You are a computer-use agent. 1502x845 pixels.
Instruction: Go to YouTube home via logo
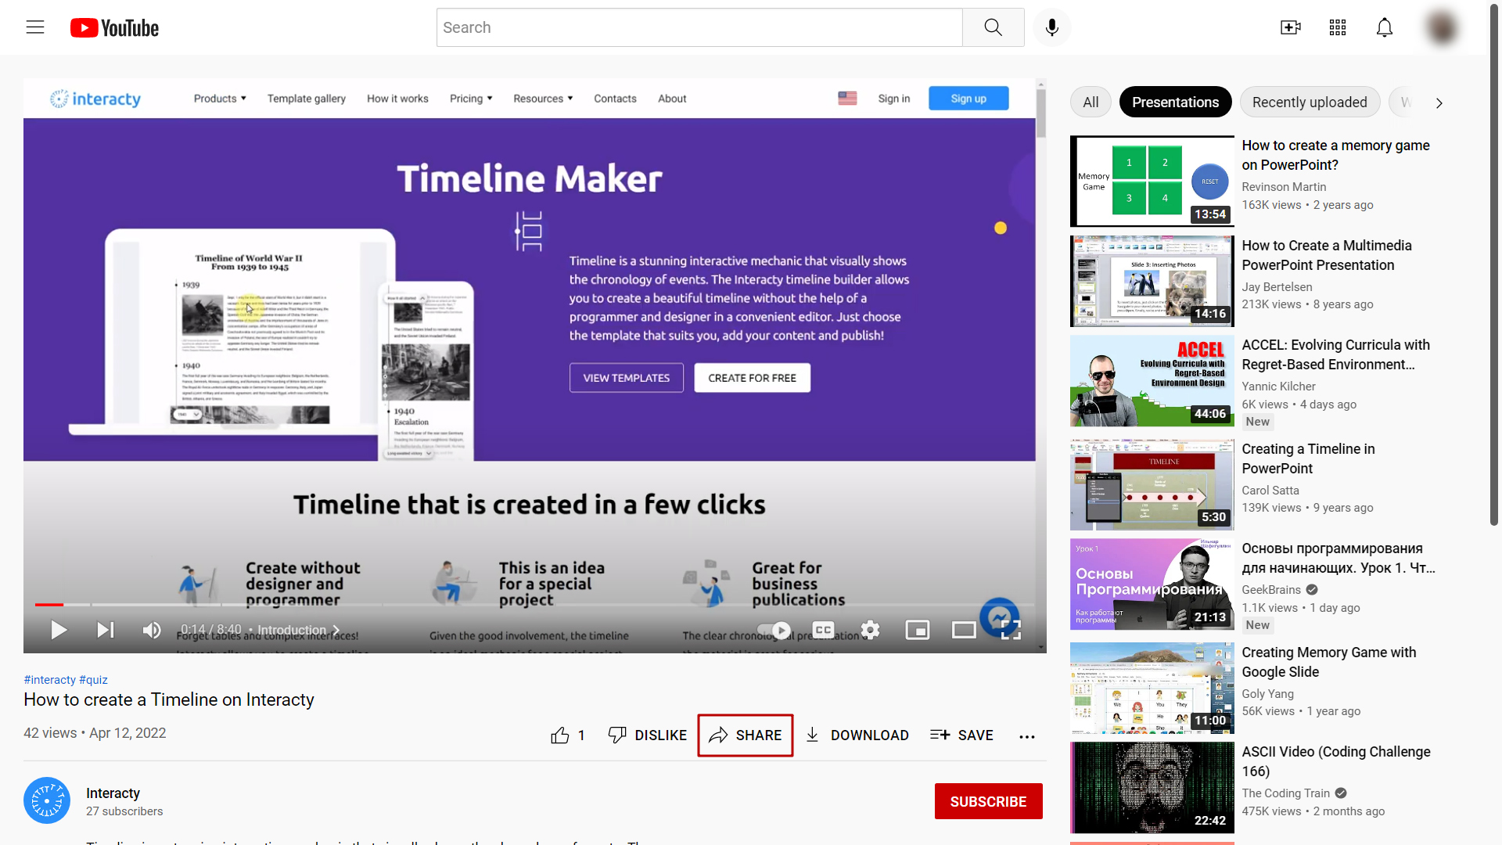(x=114, y=28)
